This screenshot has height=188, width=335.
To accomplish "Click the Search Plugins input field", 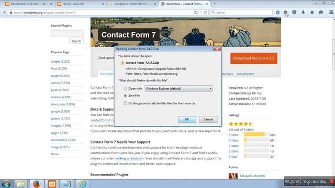I will coord(67,33).
